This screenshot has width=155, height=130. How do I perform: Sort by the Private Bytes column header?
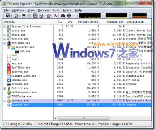[x=88, y=22]
